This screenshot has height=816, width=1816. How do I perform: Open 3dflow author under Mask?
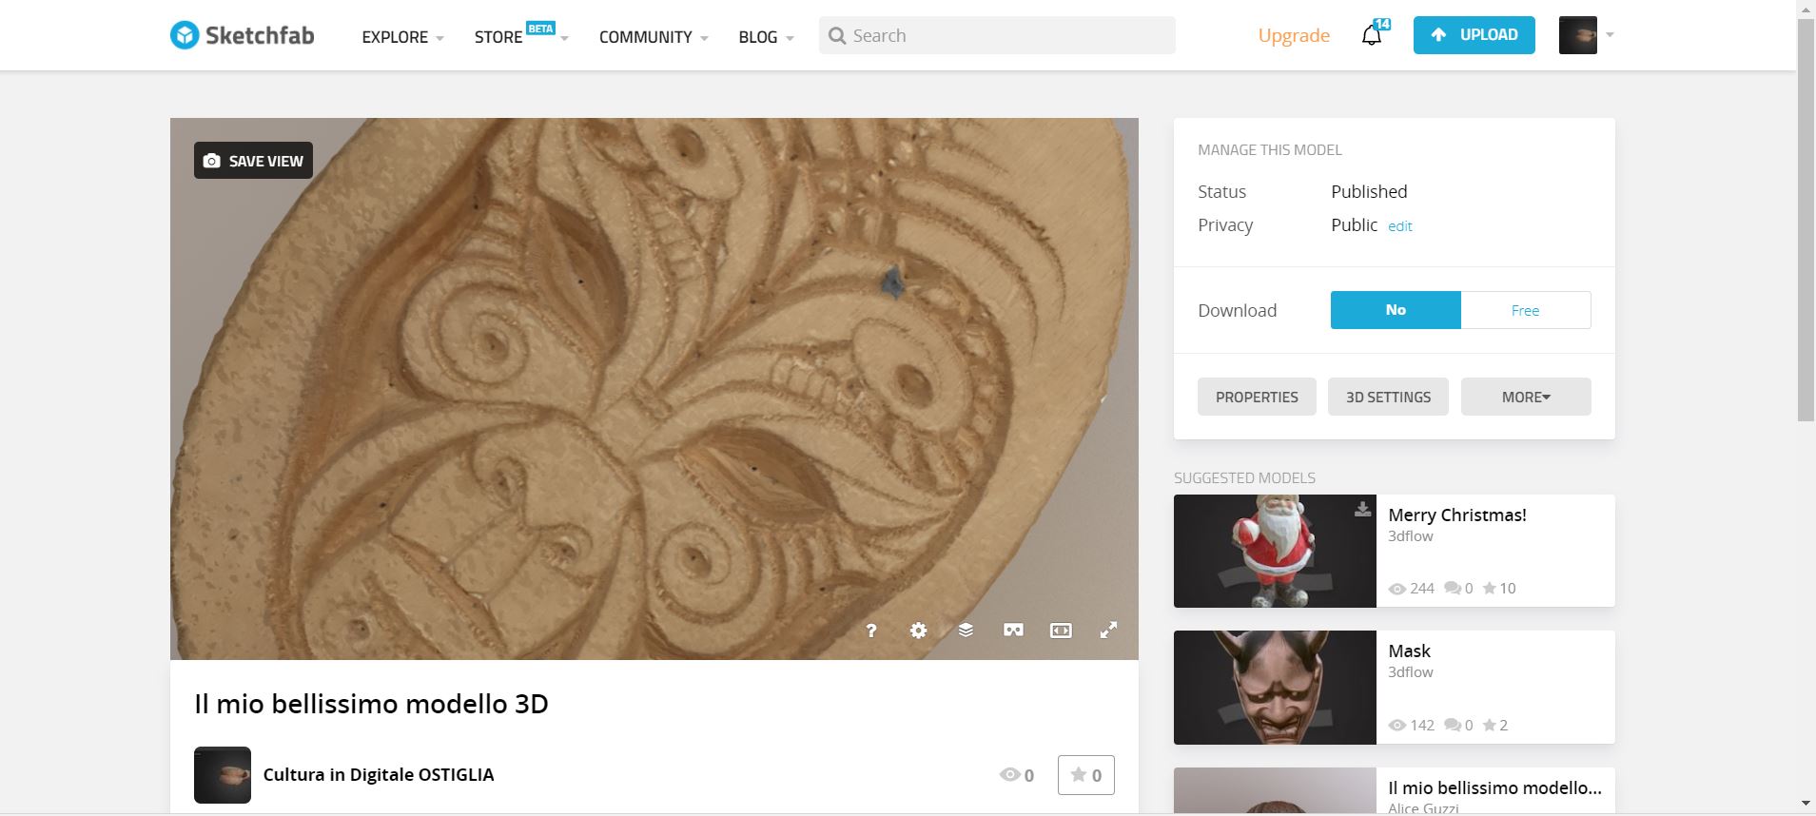[x=1411, y=672]
